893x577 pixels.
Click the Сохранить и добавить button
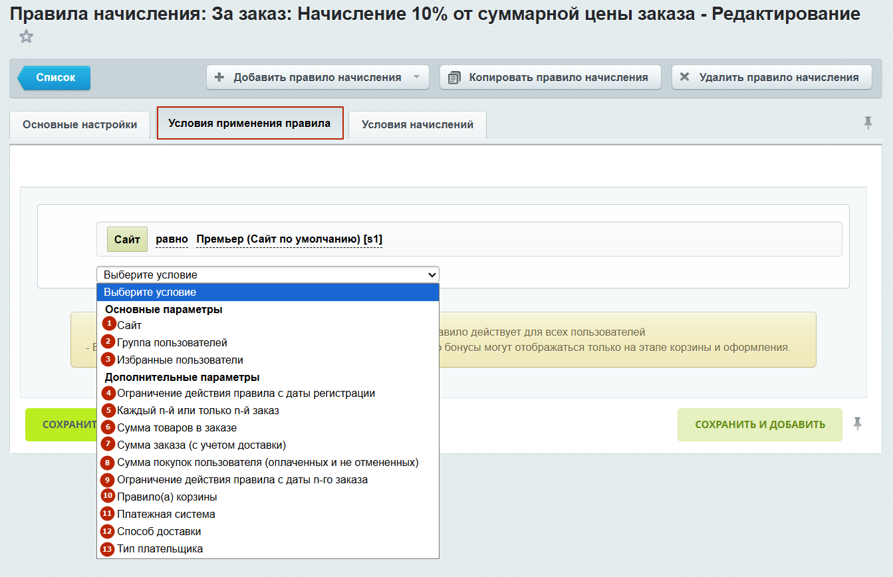759,425
